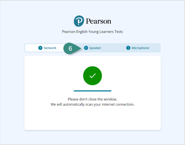
Task: Click the word Microphone label text
Action: 140,48
